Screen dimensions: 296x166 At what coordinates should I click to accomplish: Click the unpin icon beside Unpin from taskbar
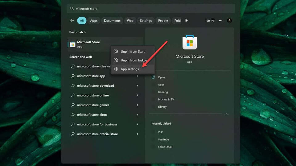(x=116, y=60)
